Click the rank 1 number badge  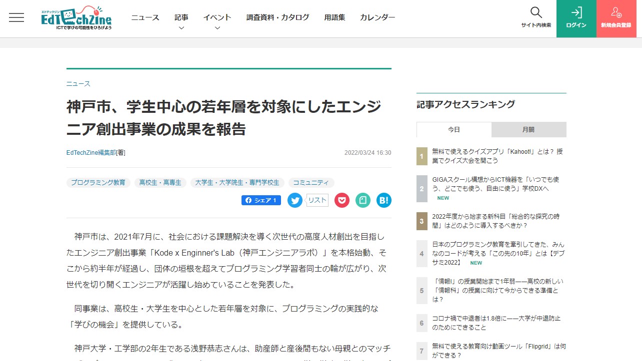(422, 156)
